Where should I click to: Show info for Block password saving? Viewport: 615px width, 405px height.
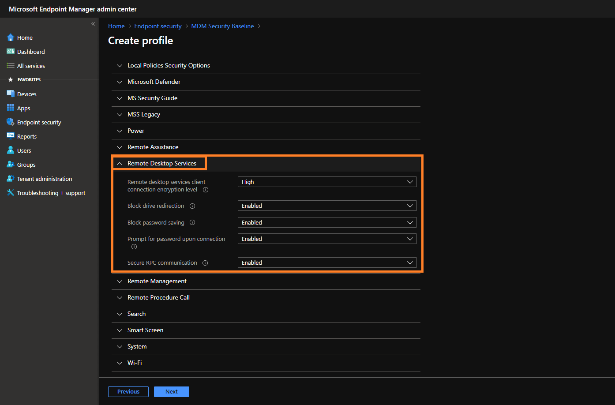pyautogui.click(x=192, y=223)
